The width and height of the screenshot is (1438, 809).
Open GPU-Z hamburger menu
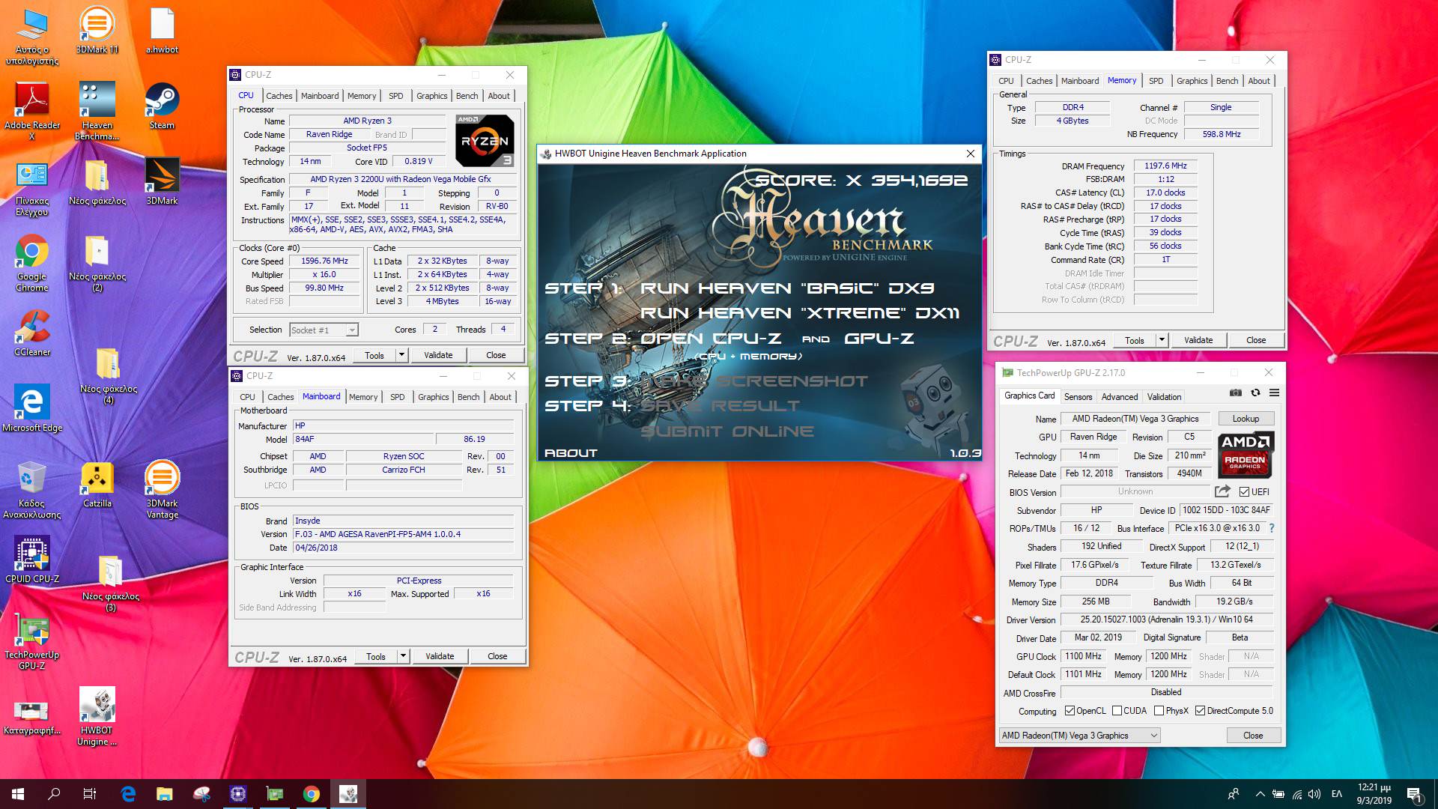(1274, 393)
